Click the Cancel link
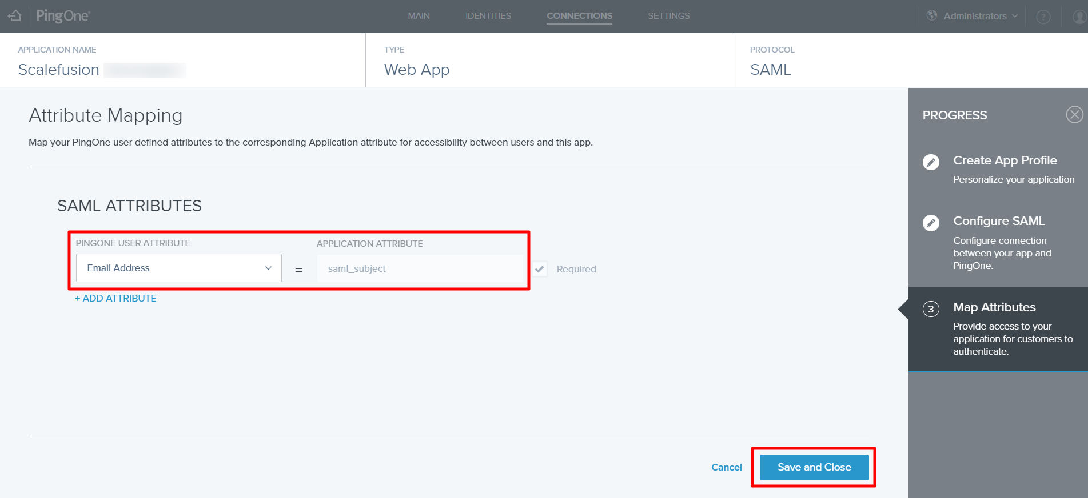The height and width of the screenshot is (498, 1088). [x=727, y=467]
